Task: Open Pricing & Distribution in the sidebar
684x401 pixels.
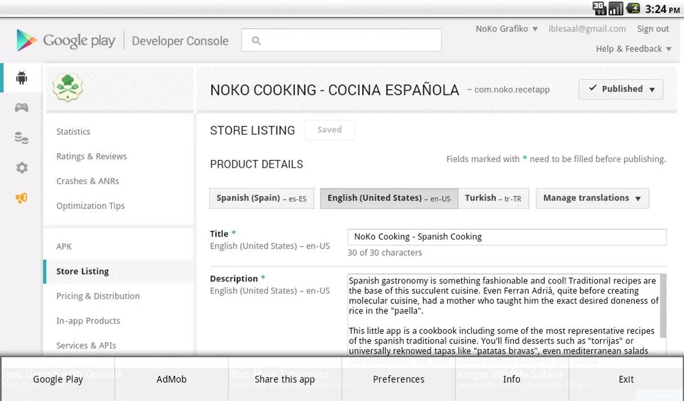Action: coord(98,296)
